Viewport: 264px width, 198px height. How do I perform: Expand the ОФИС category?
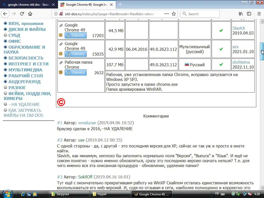[x=5, y=41]
